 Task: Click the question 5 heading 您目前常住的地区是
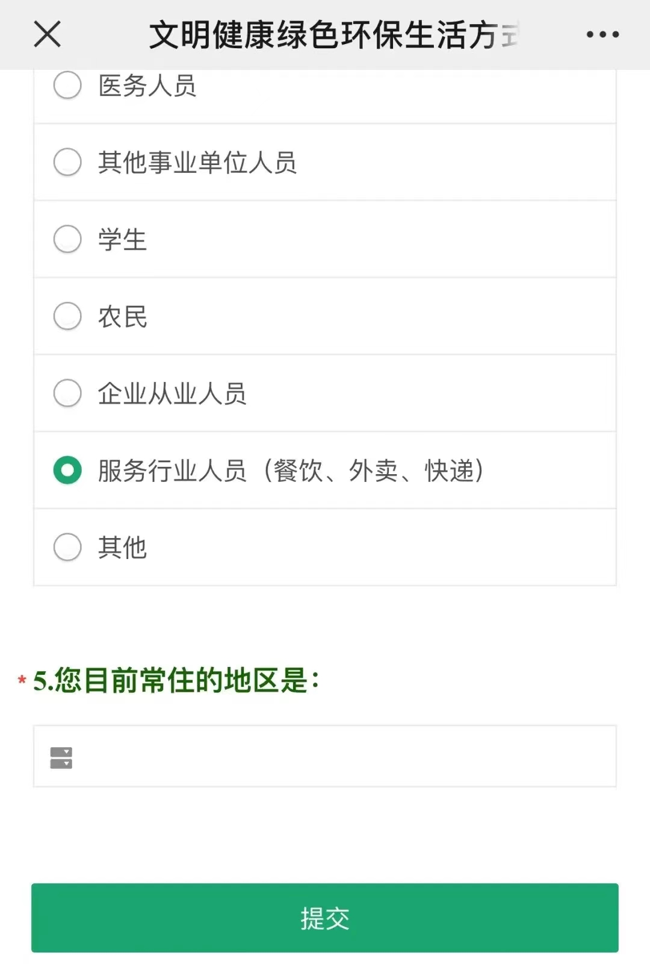pos(176,681)
